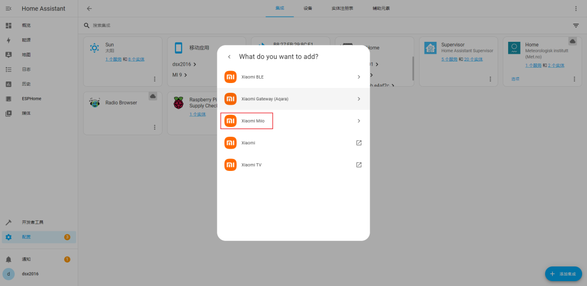
Task: Open the 概览 dashboard icon in sidebar
Action: [x=9, y=26]
